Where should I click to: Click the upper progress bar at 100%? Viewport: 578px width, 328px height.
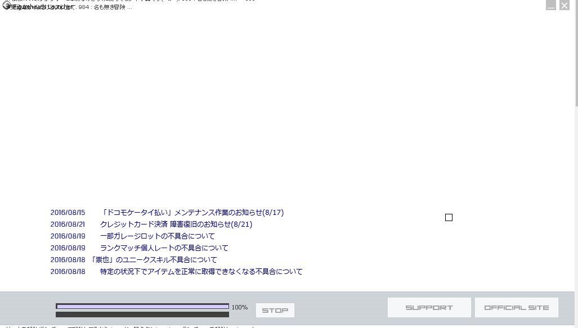pos(142,307)
